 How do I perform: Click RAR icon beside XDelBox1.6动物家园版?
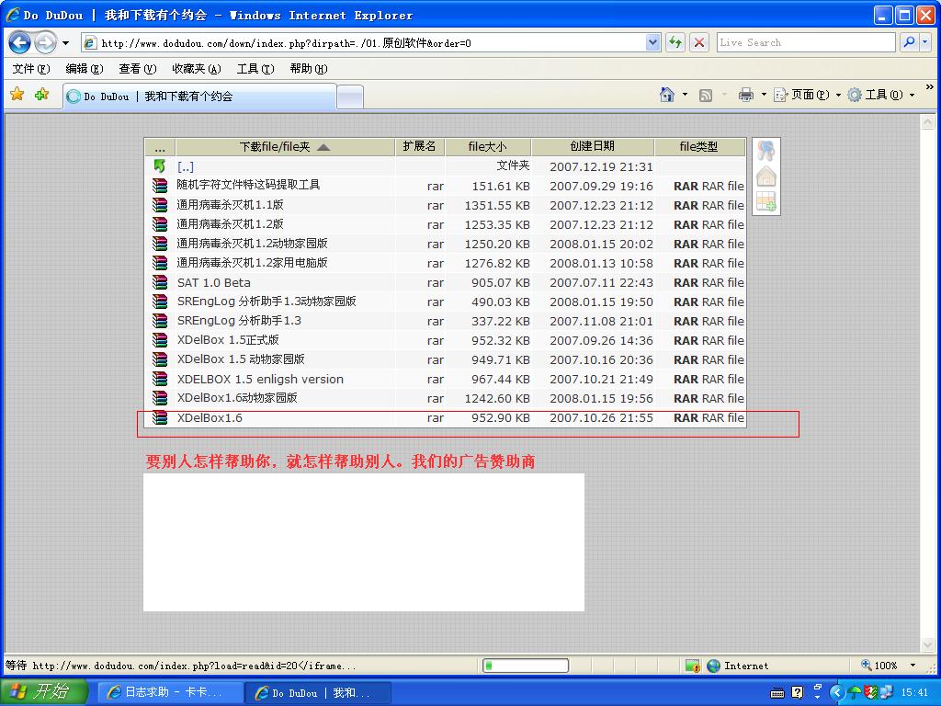[x=160, y=398]
